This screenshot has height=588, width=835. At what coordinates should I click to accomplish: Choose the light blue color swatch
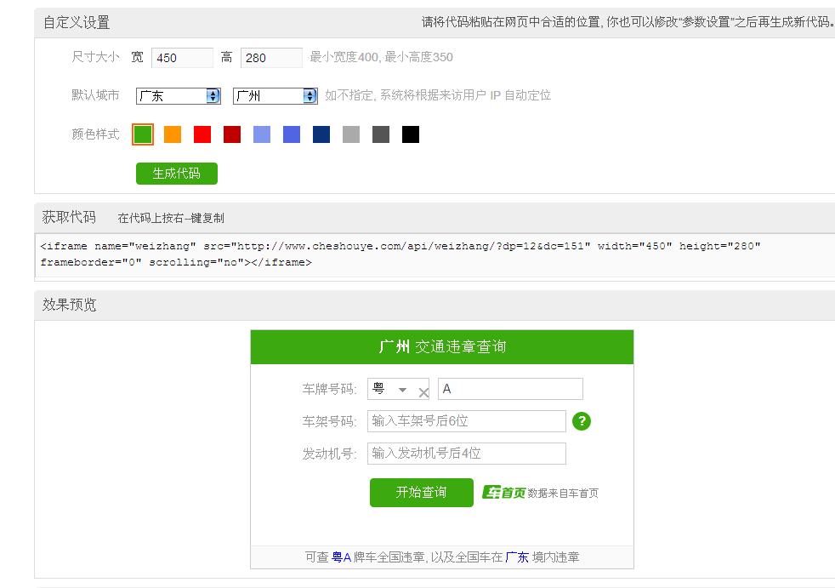(x=262, y=134)
